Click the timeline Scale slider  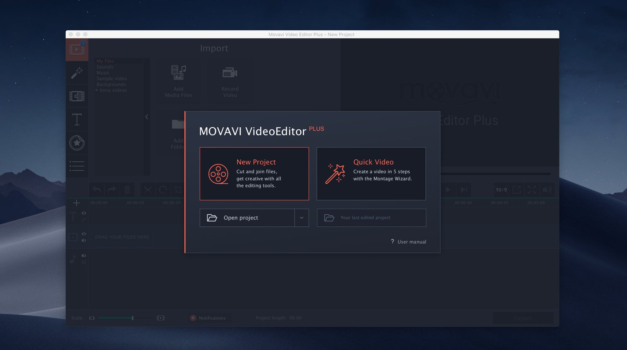pos(126,318)
